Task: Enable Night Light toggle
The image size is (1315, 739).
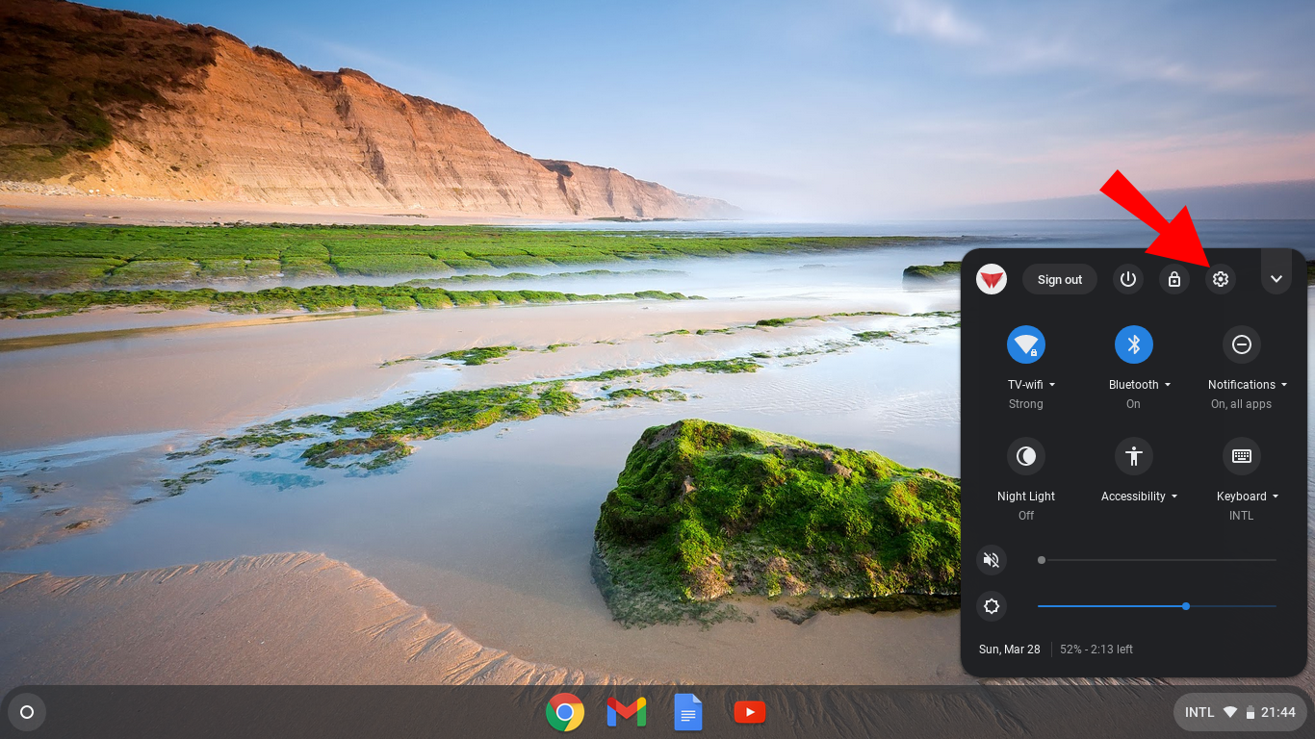Action: click(1026, 455)
